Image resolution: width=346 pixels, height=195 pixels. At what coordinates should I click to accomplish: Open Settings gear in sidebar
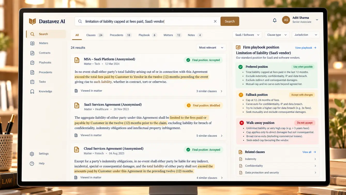pos(32,154)
